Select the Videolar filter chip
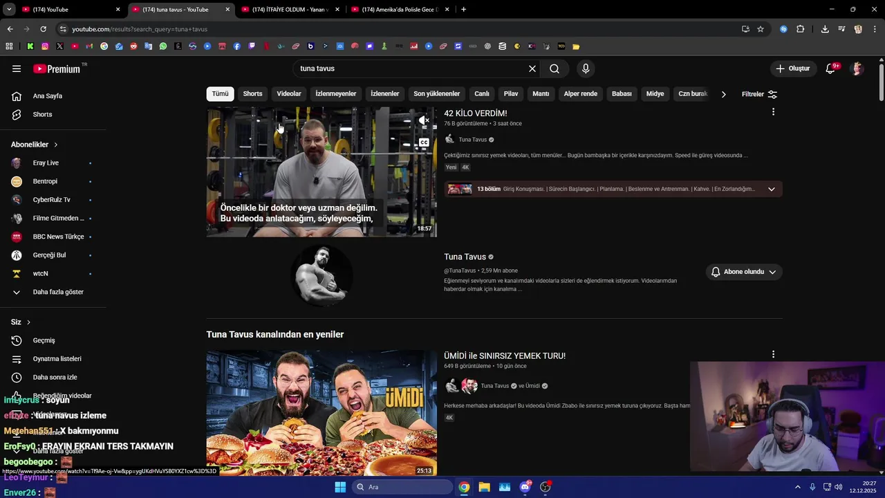 (x=289, y=94)
